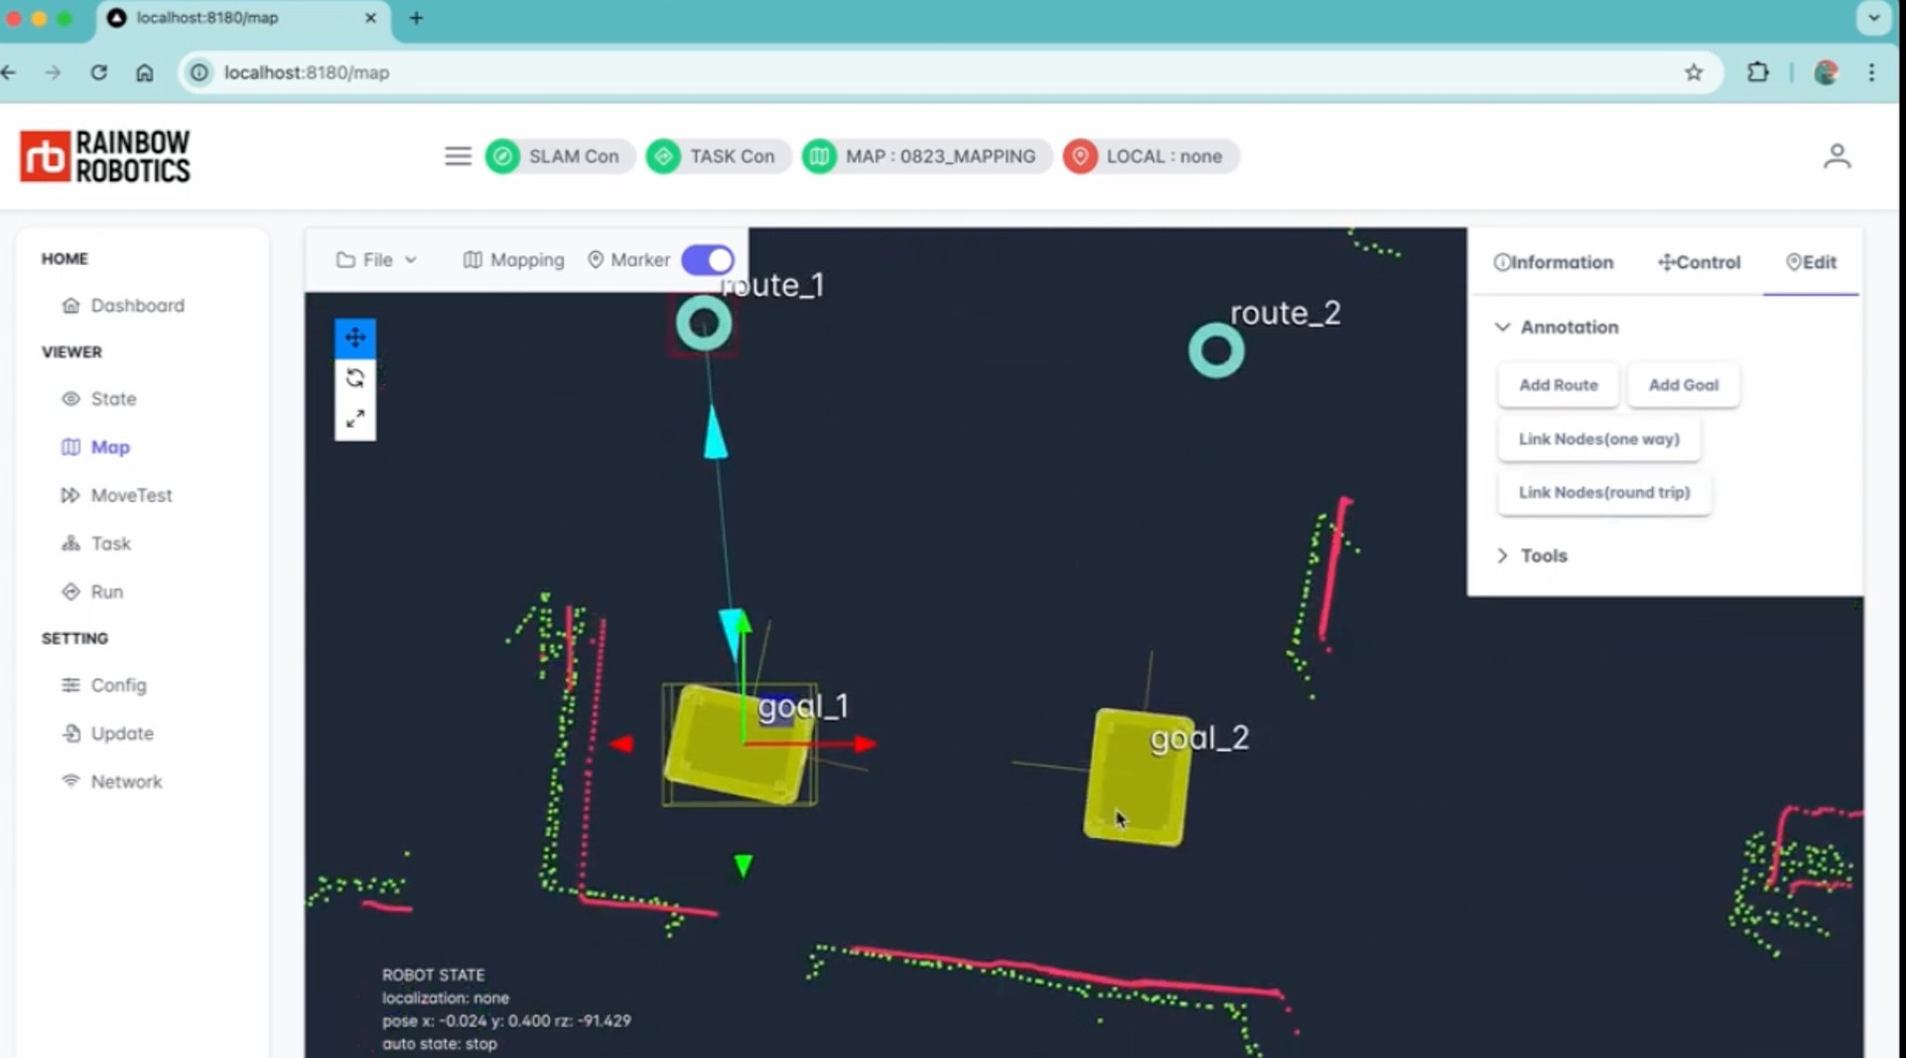Click the user profile icon

[1837, 156]
